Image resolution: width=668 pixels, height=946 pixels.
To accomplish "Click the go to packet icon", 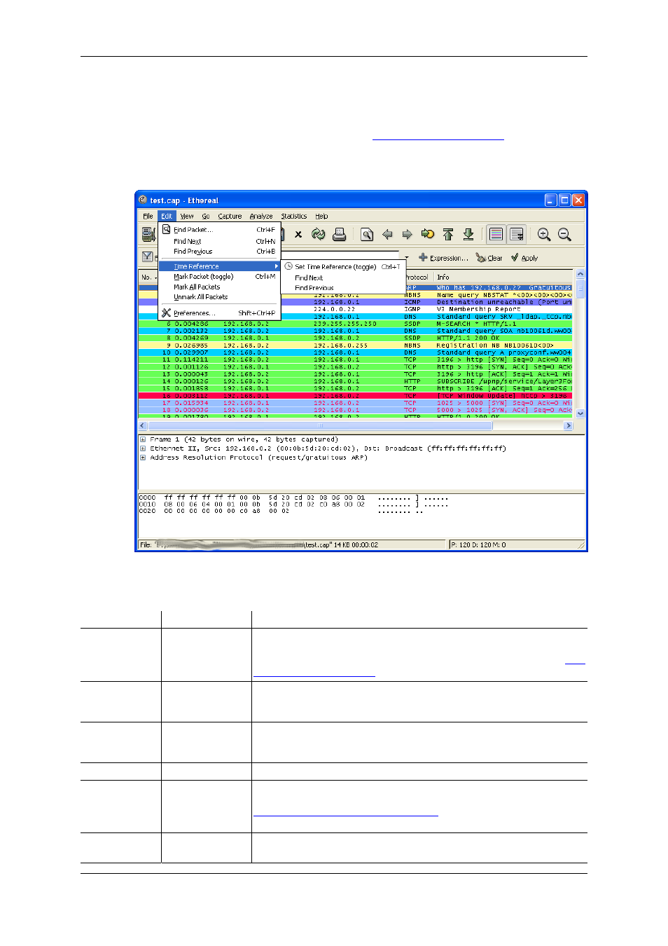I will pos(428,235).
